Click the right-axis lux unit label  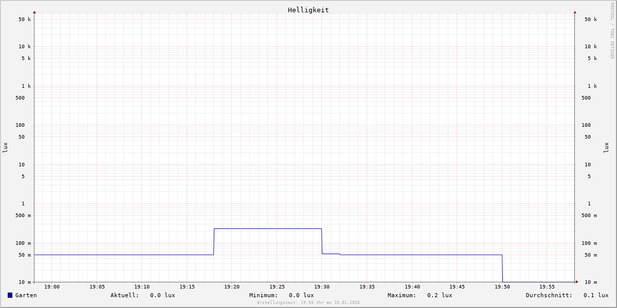607,147
